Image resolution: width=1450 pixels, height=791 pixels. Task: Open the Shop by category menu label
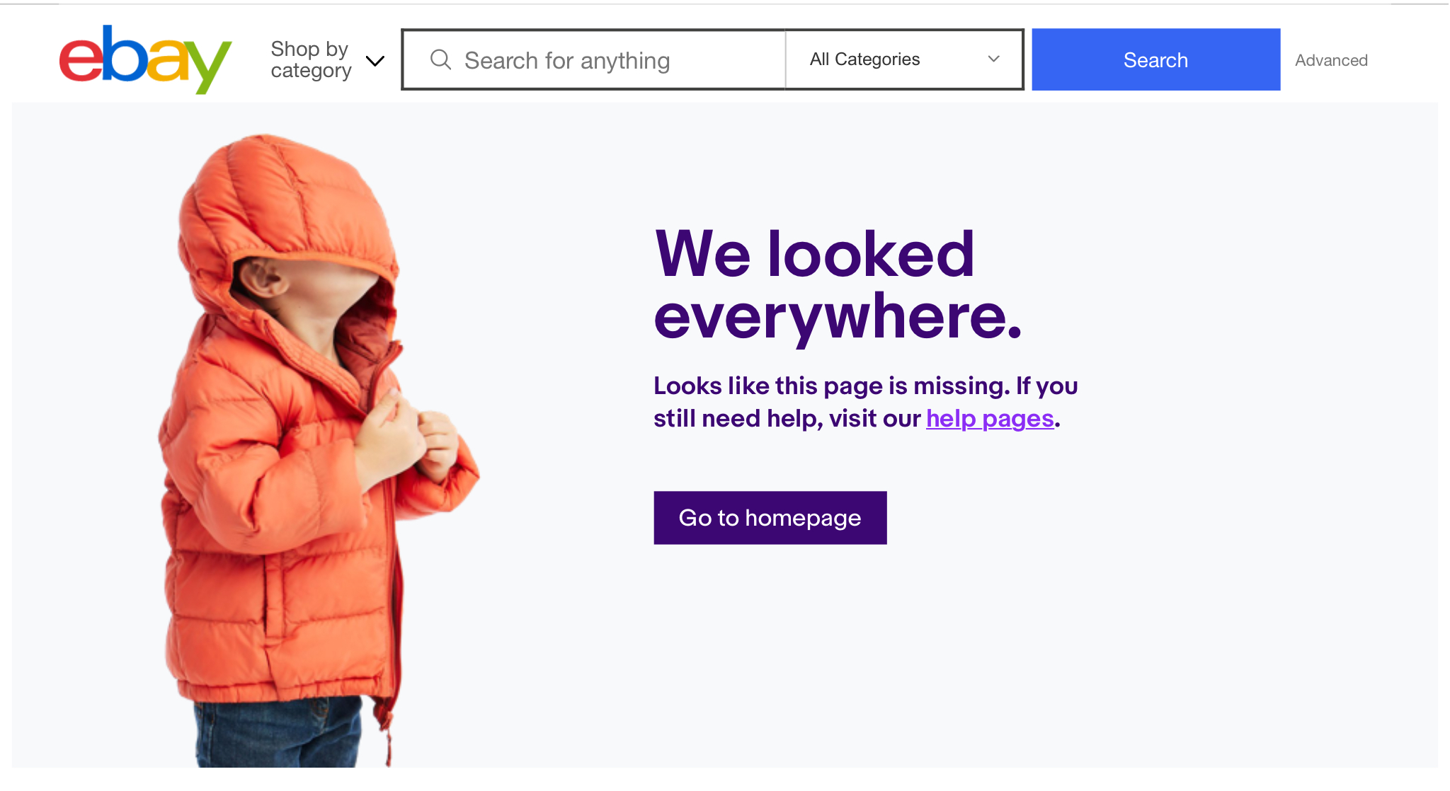click(311, 59)
